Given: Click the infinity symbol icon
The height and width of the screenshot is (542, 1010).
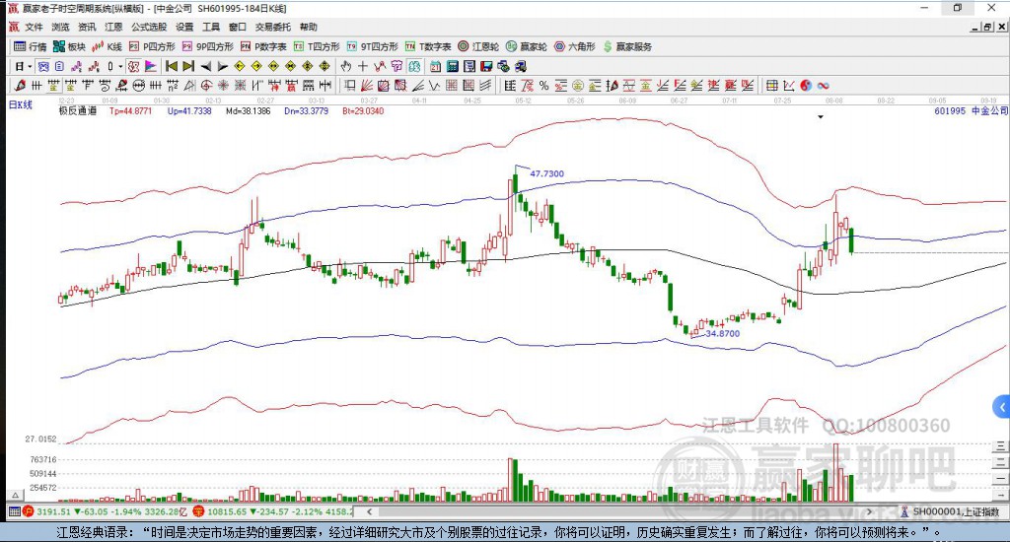Looking at the screenshot, I should tap(824, 85).
